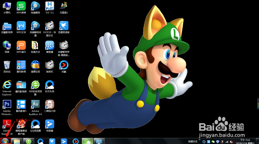This screenshot has height=144, width=259.
Task: Select the 快剪辑 desktop icon
Action: 49,126
